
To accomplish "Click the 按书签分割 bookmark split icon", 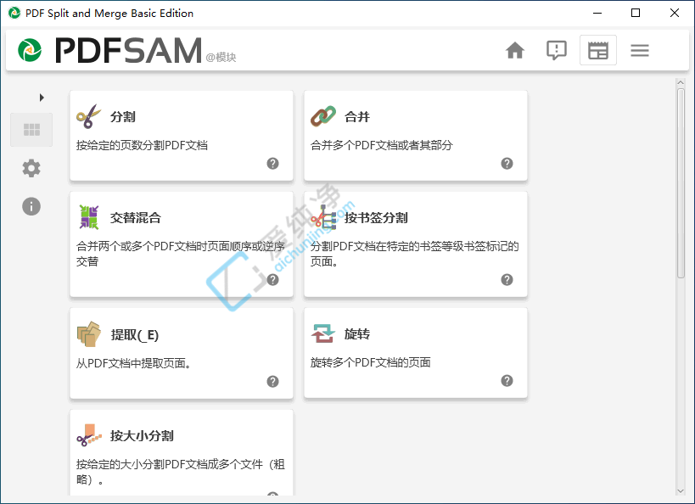I will coord(323,217).
